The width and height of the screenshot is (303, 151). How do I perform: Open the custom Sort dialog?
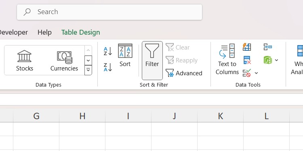(125, 55)
